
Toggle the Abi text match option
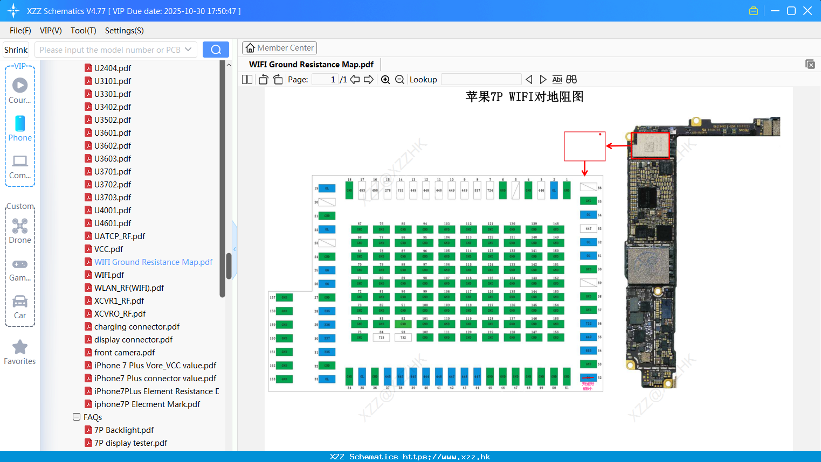[557, 79]
